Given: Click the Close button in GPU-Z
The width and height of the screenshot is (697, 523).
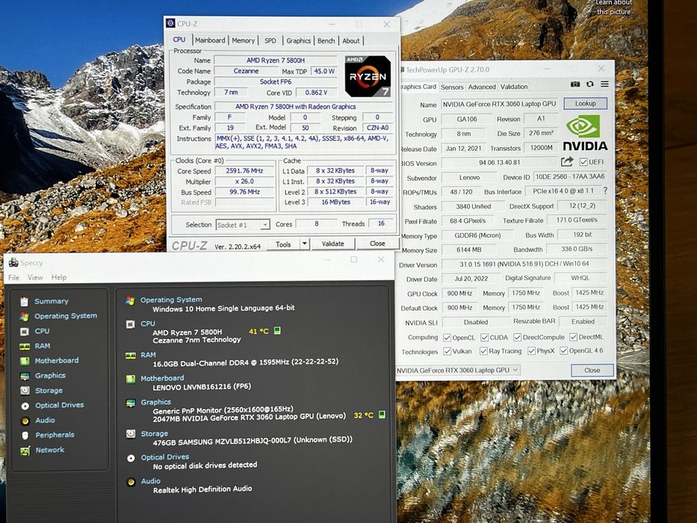Looking at the screenshot, I should 592,370.
